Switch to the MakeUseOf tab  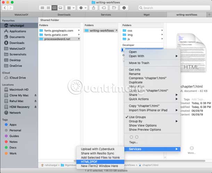[21, 15]
